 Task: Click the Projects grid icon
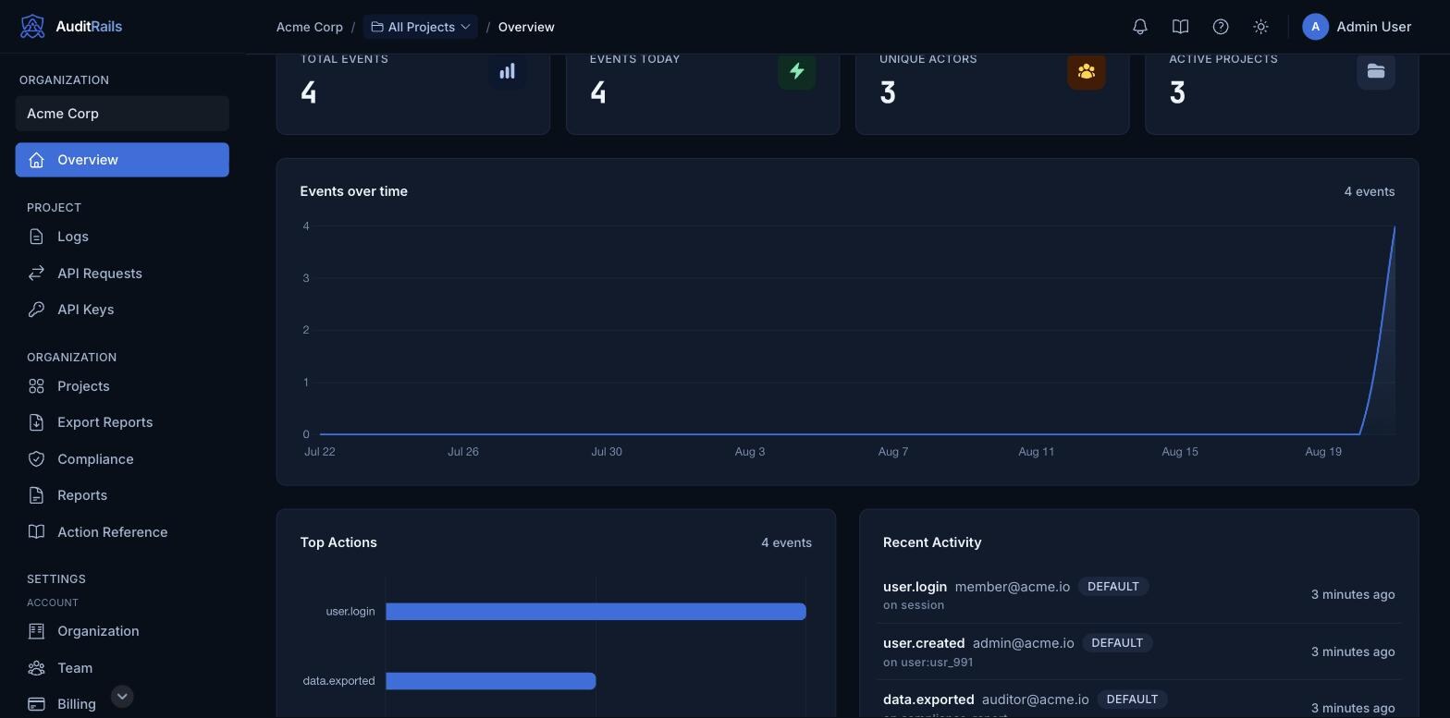[36, 386]
